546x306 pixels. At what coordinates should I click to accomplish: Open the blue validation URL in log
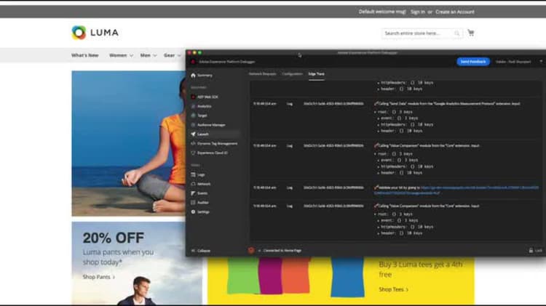pyautogui.click(x=456, y=190)
